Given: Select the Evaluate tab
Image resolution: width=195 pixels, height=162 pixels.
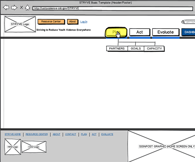Looking at the screenshot, I should coord(166,32).
